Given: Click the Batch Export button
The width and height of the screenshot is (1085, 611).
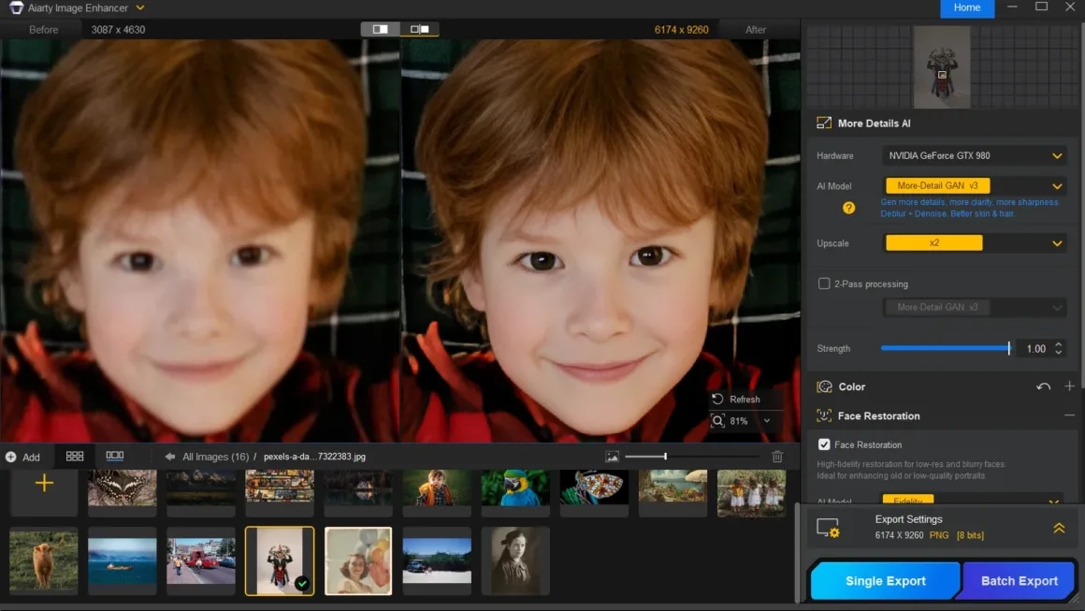Looking at the screenshot, I should tap(1019, 581).
